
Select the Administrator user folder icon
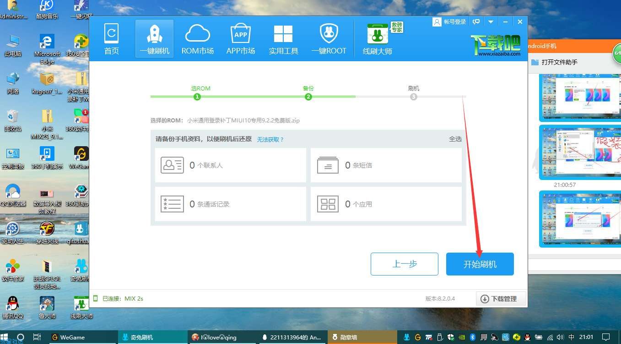pyautogui.click(x=13, y=10)
